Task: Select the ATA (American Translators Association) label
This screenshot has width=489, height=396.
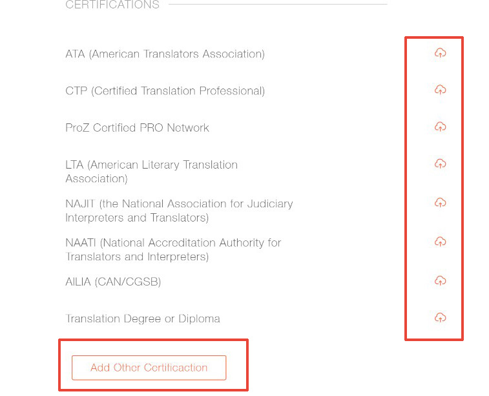Action: 165,54
